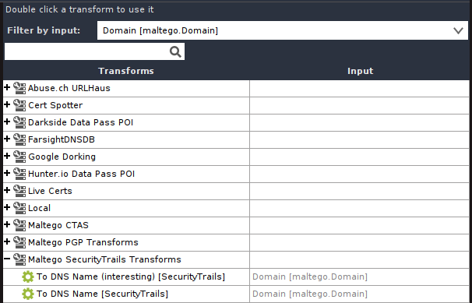472x303 pixels.
Task: Expand the Abuse.ch URLHaus group
Action: [7, 87]
